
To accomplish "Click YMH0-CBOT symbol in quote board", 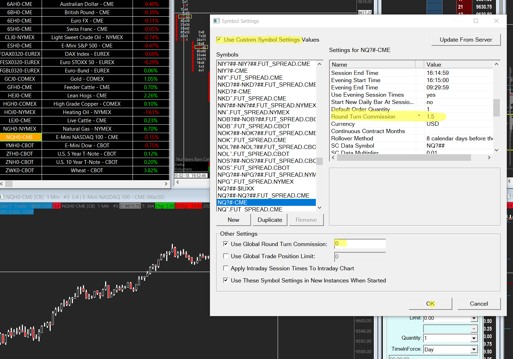I will 20,146.
